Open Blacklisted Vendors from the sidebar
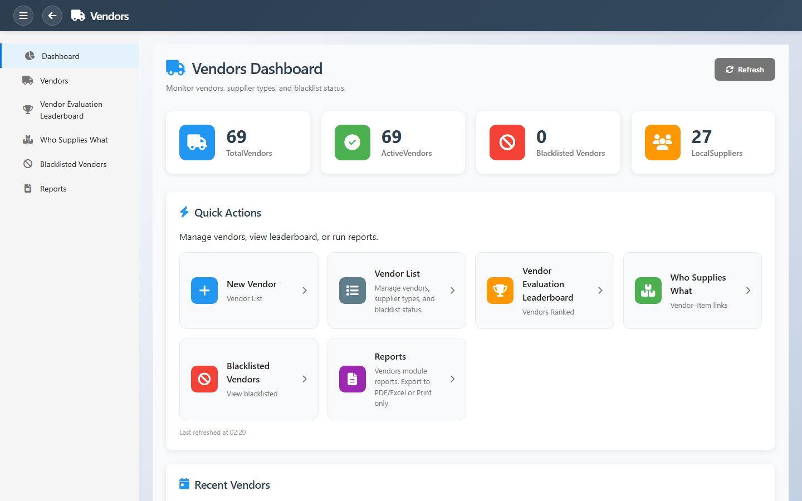The width and height of the screenshot is (802, 501). (x=73, y=164)
